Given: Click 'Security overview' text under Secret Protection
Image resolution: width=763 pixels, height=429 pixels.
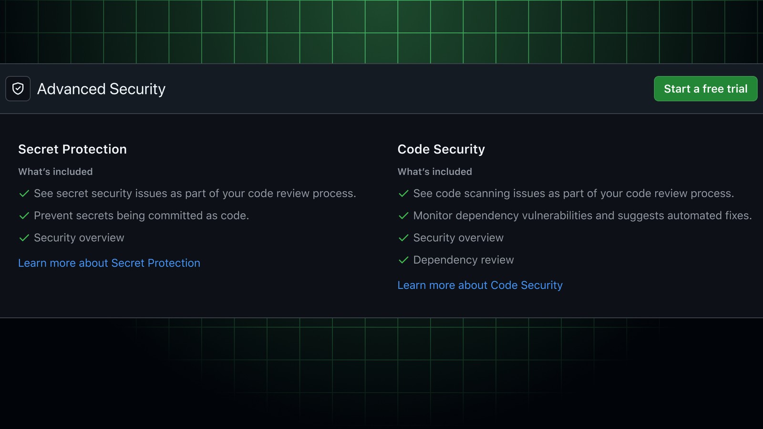Looking at the screenshot, I should [79, 238].
